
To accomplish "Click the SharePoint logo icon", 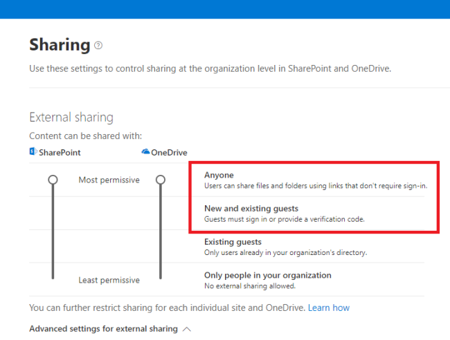I will [x=33, y=151].
